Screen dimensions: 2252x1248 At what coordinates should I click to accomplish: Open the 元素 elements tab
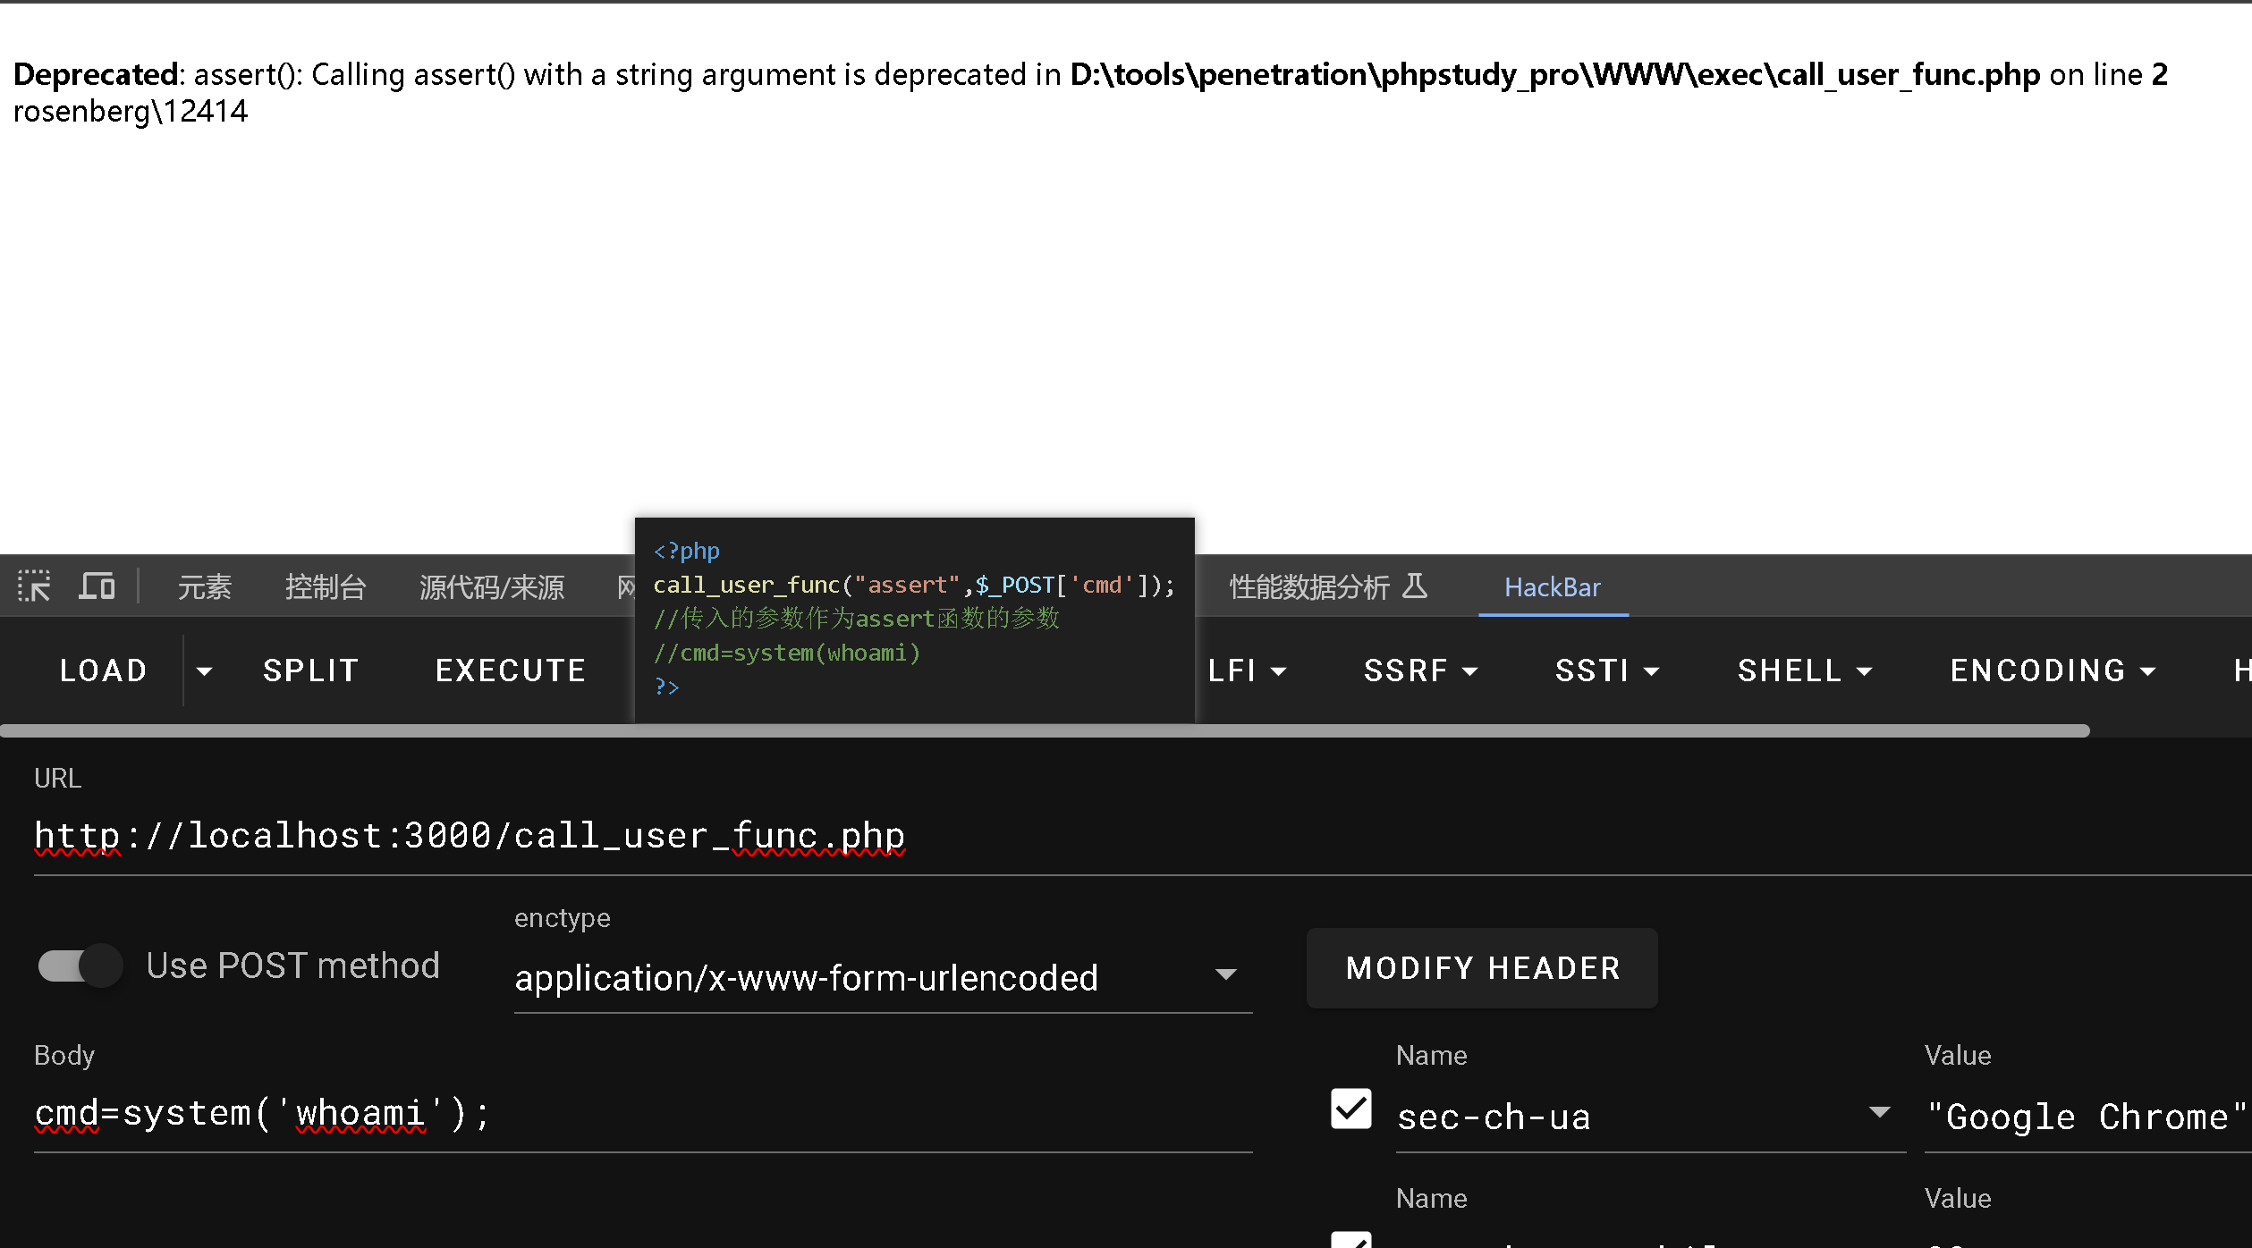click(204, 587)
